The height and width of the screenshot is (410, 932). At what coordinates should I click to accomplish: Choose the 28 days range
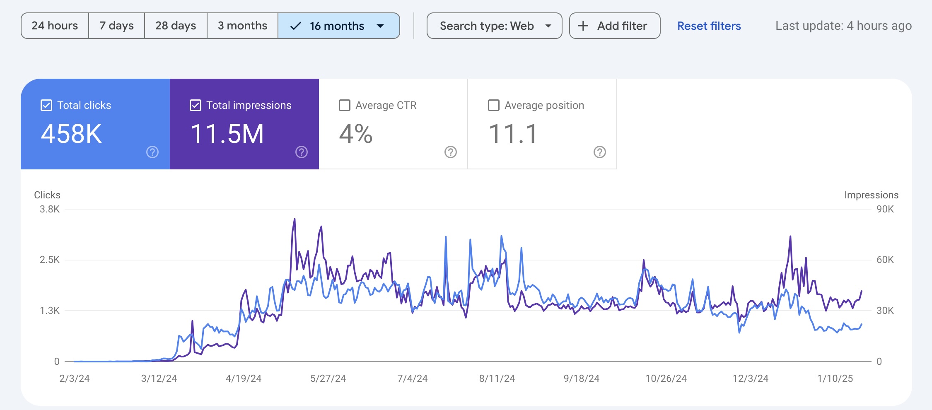pyautogui.click(x=176, y=26)
